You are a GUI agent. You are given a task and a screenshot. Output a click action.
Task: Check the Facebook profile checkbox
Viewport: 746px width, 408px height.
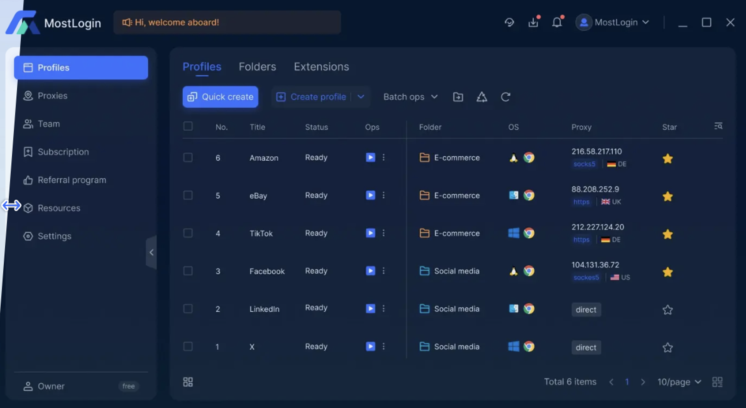click(188, 271)
